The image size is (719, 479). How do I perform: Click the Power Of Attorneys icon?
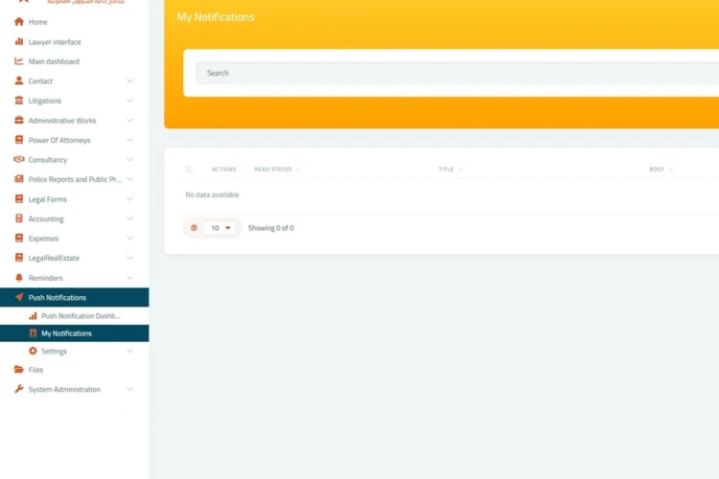coord(19,140)
